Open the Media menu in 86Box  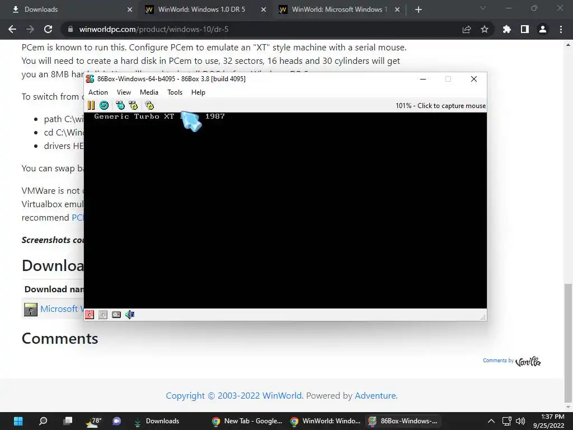click(149, 92)
